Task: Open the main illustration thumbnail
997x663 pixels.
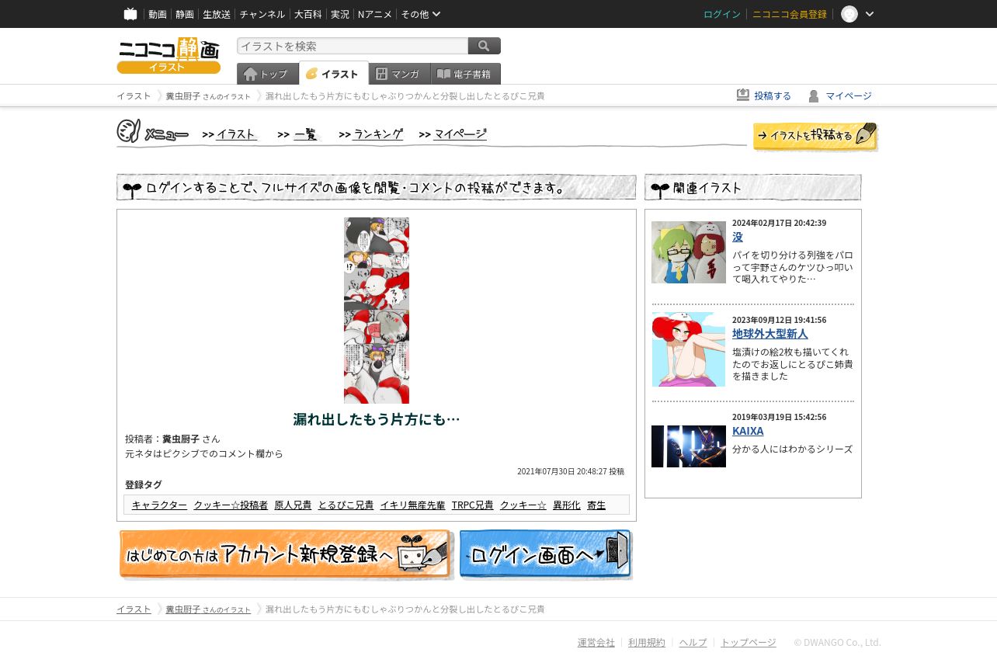Action: (377, 311)
